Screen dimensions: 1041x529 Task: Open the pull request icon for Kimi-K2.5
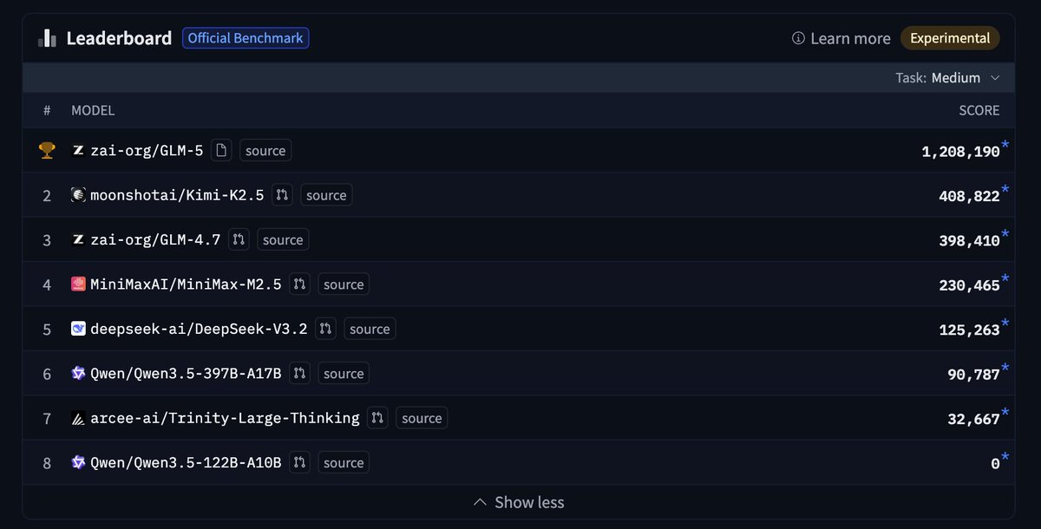(x=282, y=195)
